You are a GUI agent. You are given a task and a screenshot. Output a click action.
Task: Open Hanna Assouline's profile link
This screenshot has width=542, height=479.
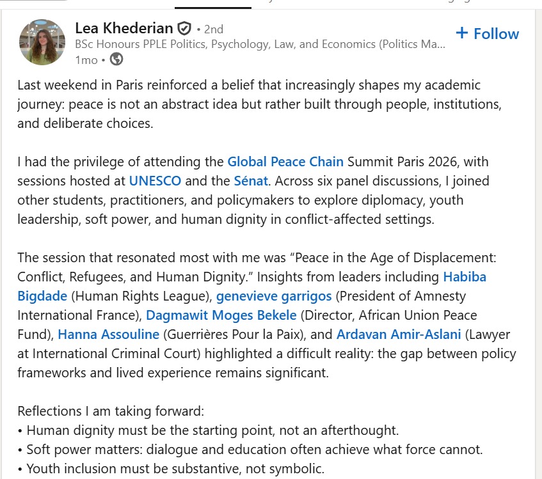tap(108, 334)
